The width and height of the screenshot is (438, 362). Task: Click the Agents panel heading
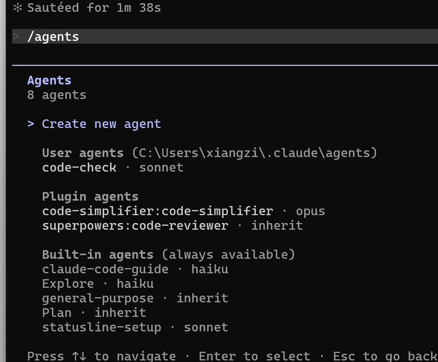click(49, 80)
